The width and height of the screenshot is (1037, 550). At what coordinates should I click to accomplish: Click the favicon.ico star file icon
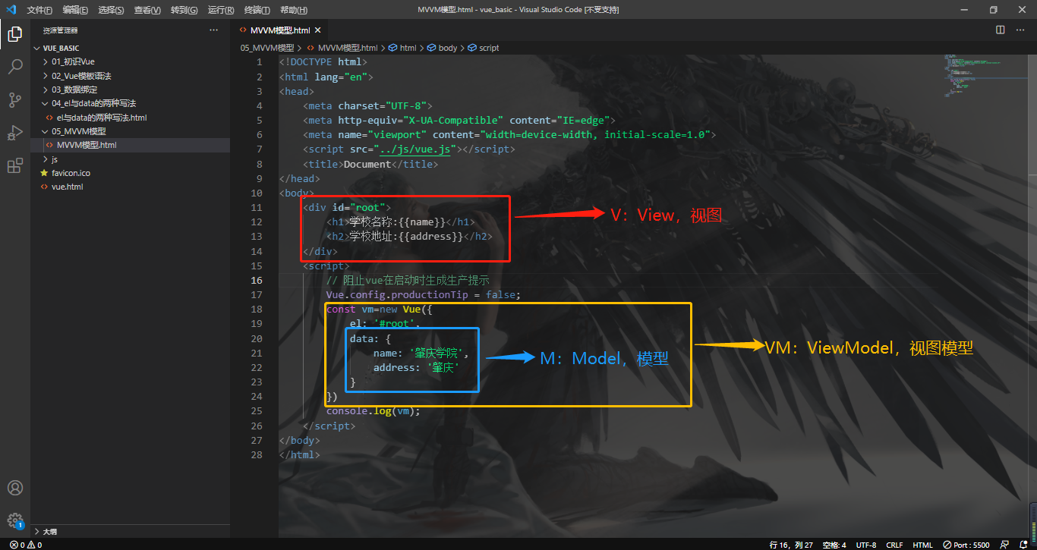(44, 173)
